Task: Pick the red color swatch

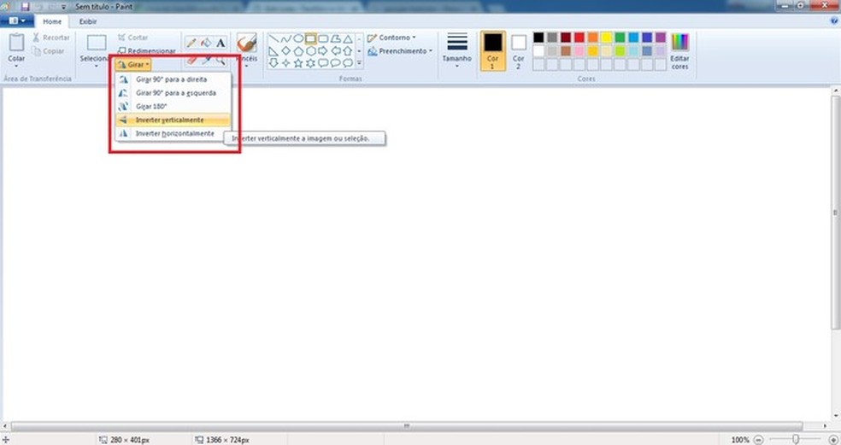Action: pyautogui.click(x=579, y=37)
